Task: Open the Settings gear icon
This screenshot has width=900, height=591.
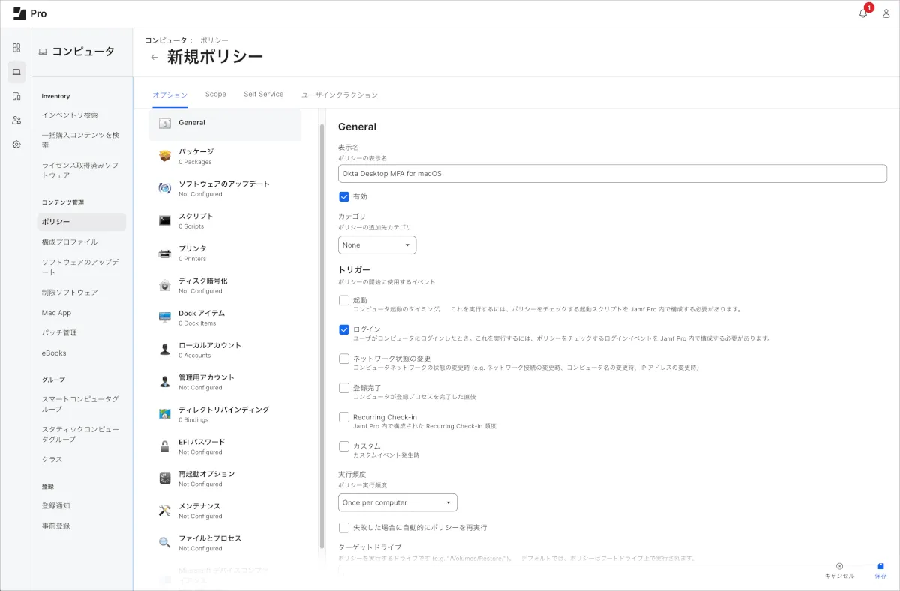Action: pyautogui.click(x=16, y=145)
